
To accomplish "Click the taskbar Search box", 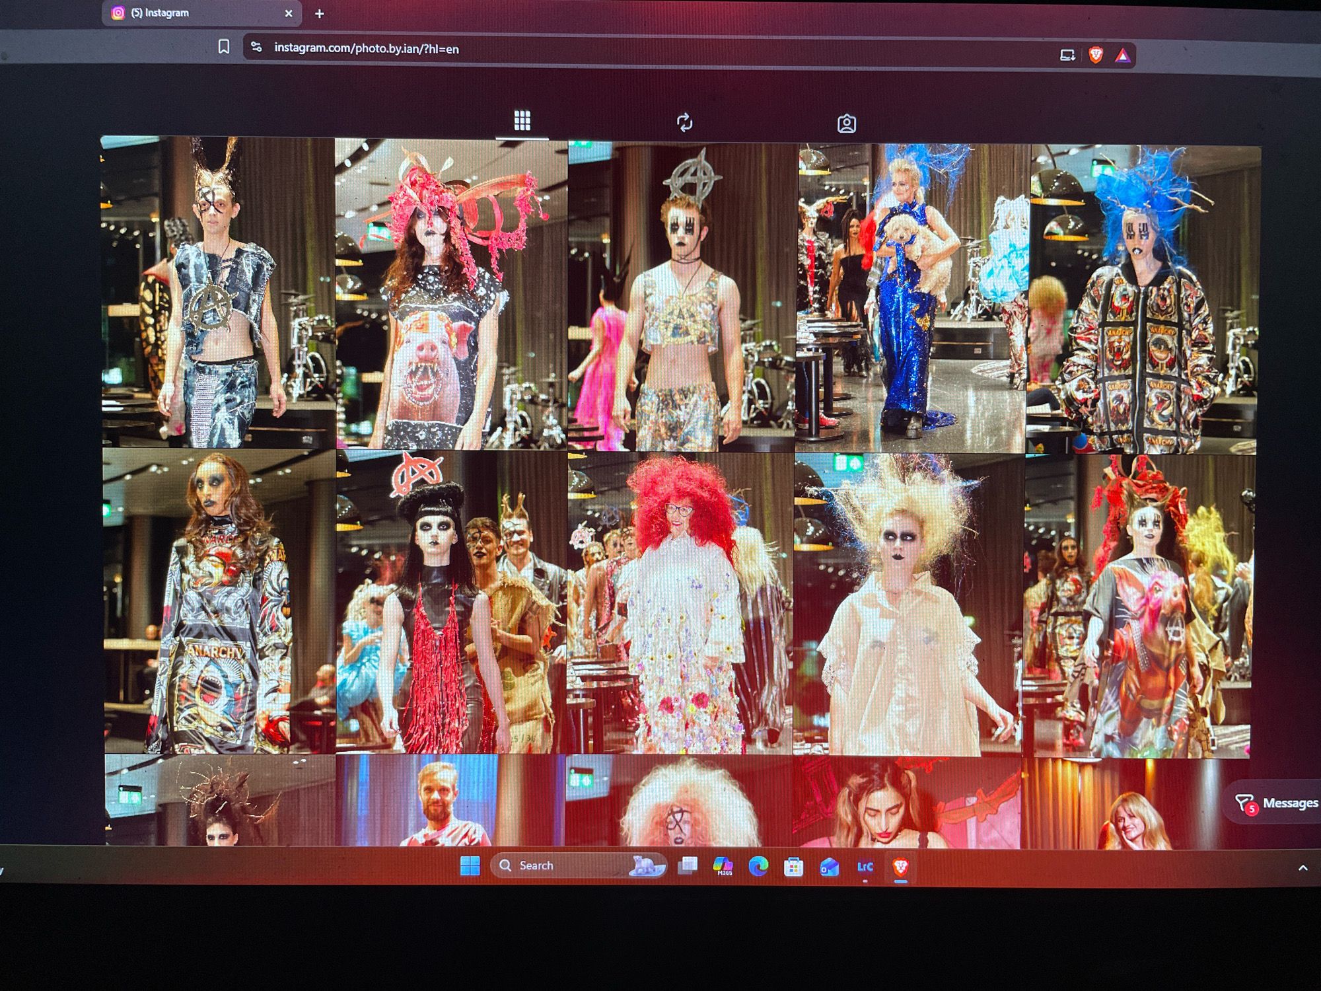I will [x=579, y=865].
